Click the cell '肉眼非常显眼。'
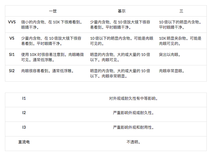The height and width of the screenshot is (156, 212). [172, 71]
